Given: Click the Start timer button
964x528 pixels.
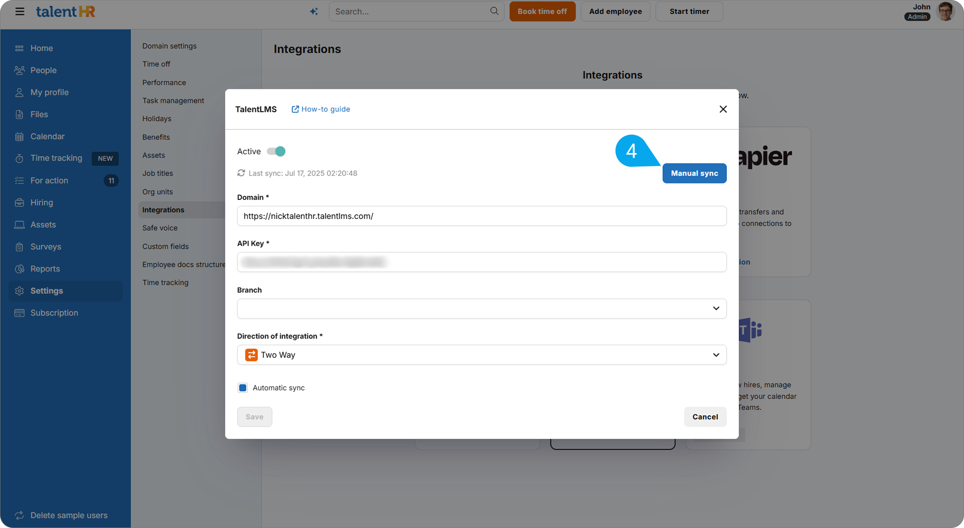Looking at the screenshot, I should pos(689,11).
